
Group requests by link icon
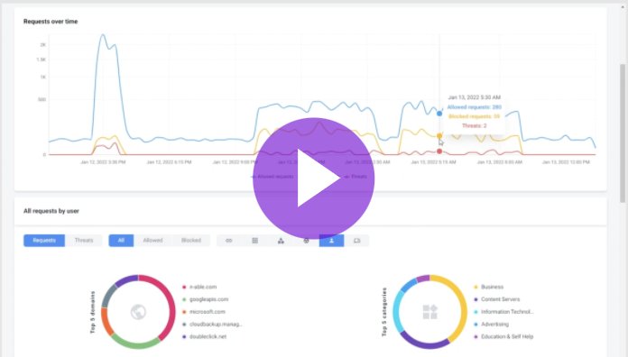coord(228,241)
